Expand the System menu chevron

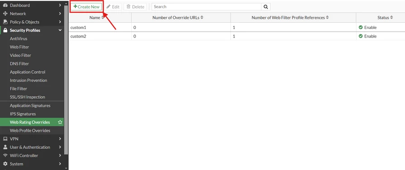(60, 164)
